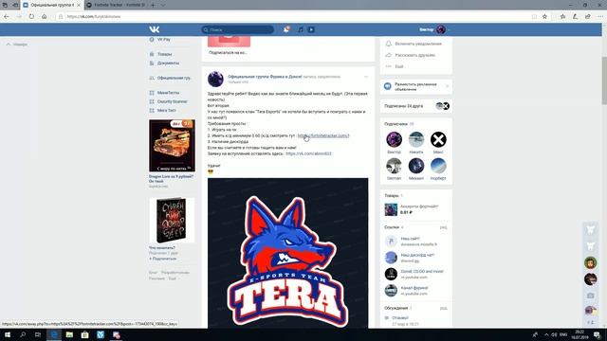Image resolution: width=607 pixels, height=341 pixels.
Task: Open the Windows Start menu
Action: click(x=7, y=334)
